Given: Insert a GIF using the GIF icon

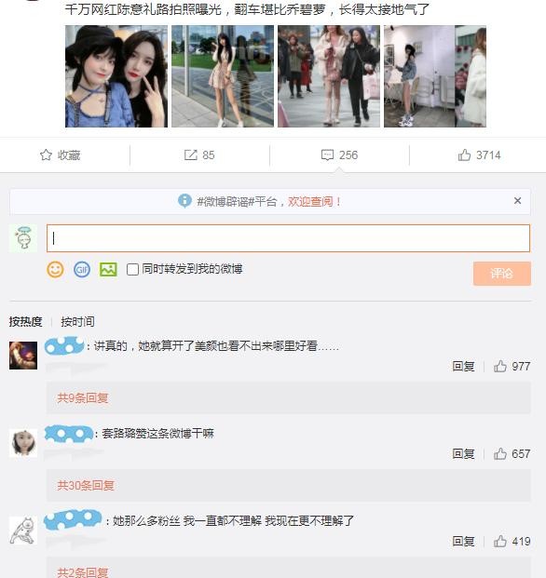Looking at the screenshot, I should pyautogui.click(x=82, y=270).
